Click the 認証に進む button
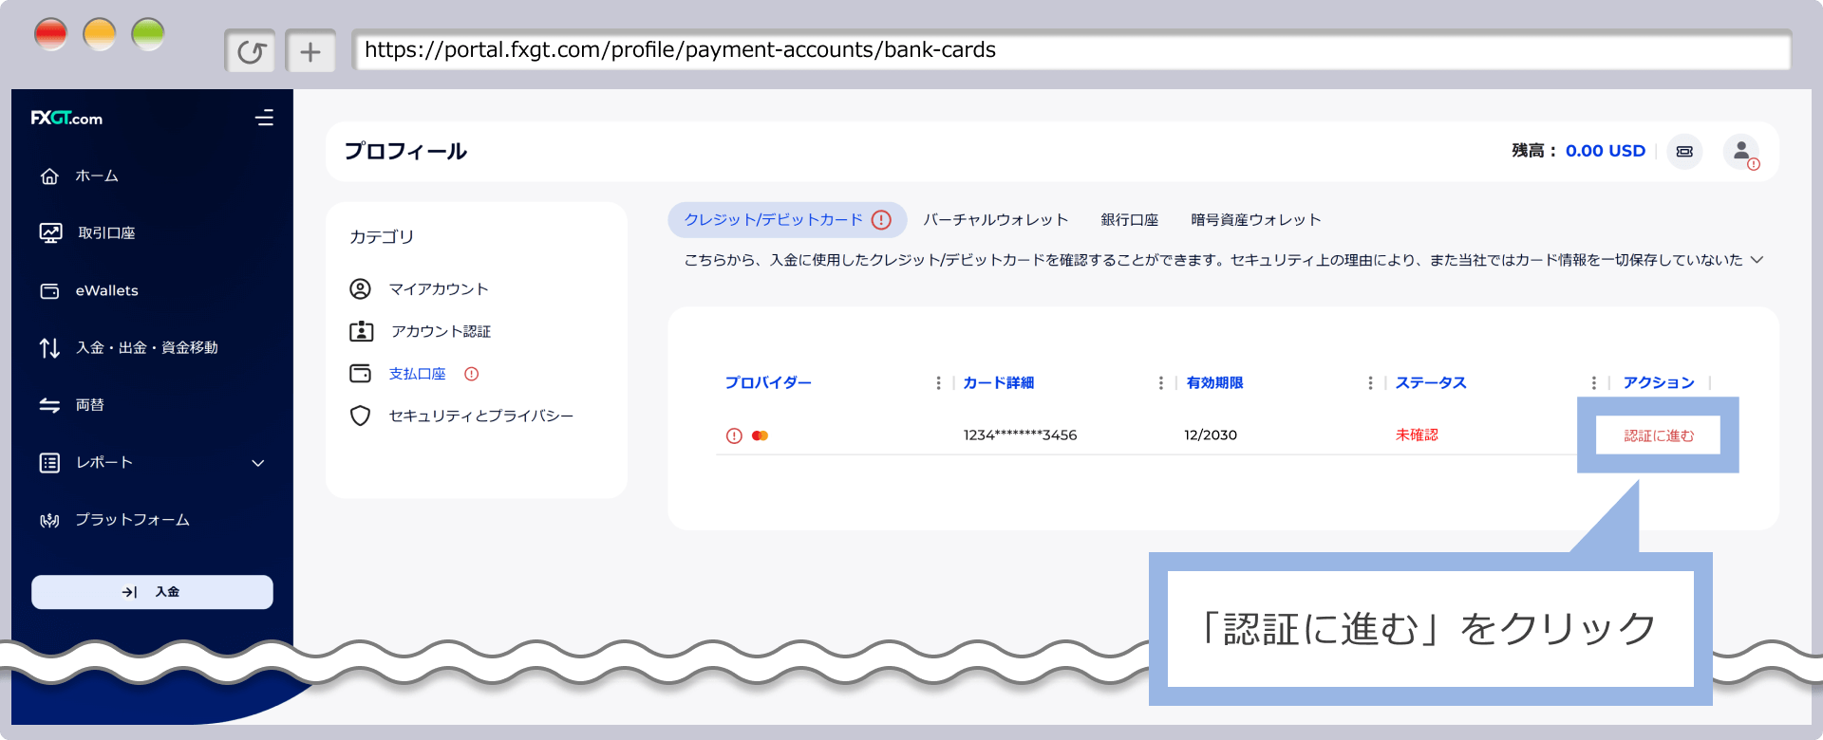The width and height of the screenshot is (1823, 740). click(x=1659, y=435)
